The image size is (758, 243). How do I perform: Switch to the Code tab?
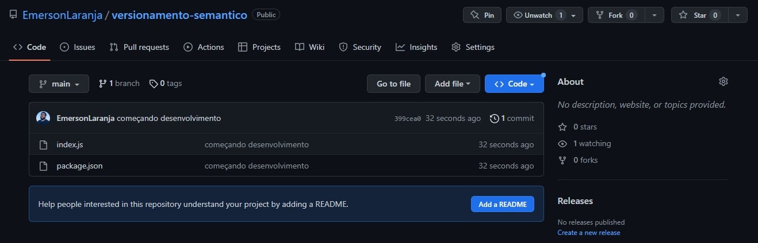coord(30,47)
